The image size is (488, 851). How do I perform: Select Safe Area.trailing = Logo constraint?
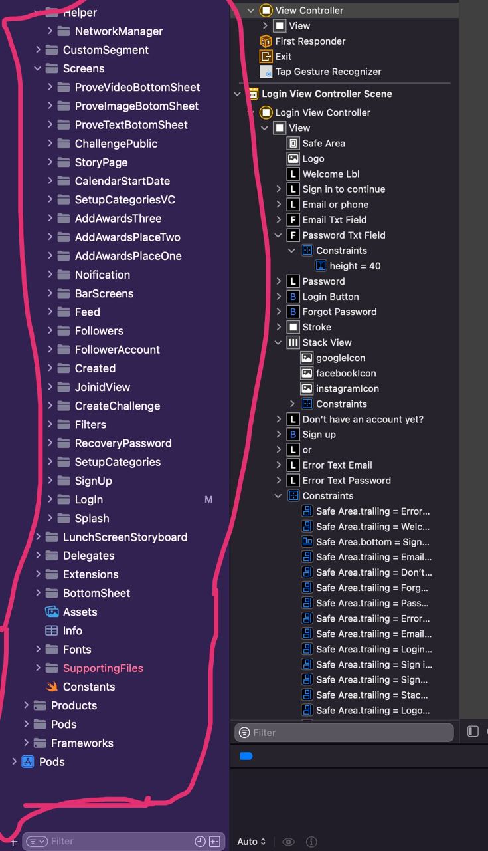[x=373, y=710]
